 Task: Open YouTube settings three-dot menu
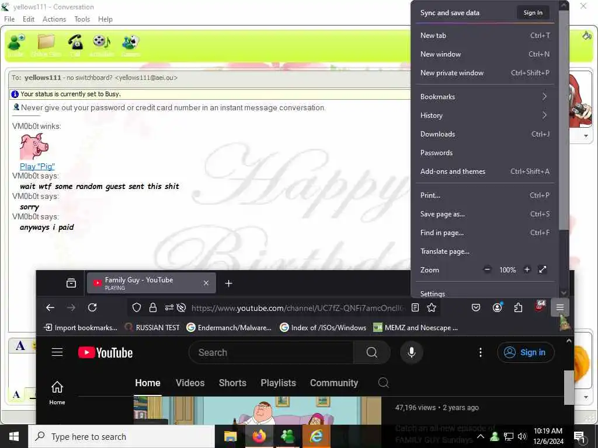[481, 352]
